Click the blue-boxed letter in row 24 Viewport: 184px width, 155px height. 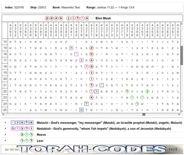tap(86, 104)
